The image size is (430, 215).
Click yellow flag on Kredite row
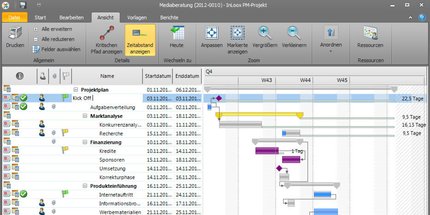tap(65, 150)
